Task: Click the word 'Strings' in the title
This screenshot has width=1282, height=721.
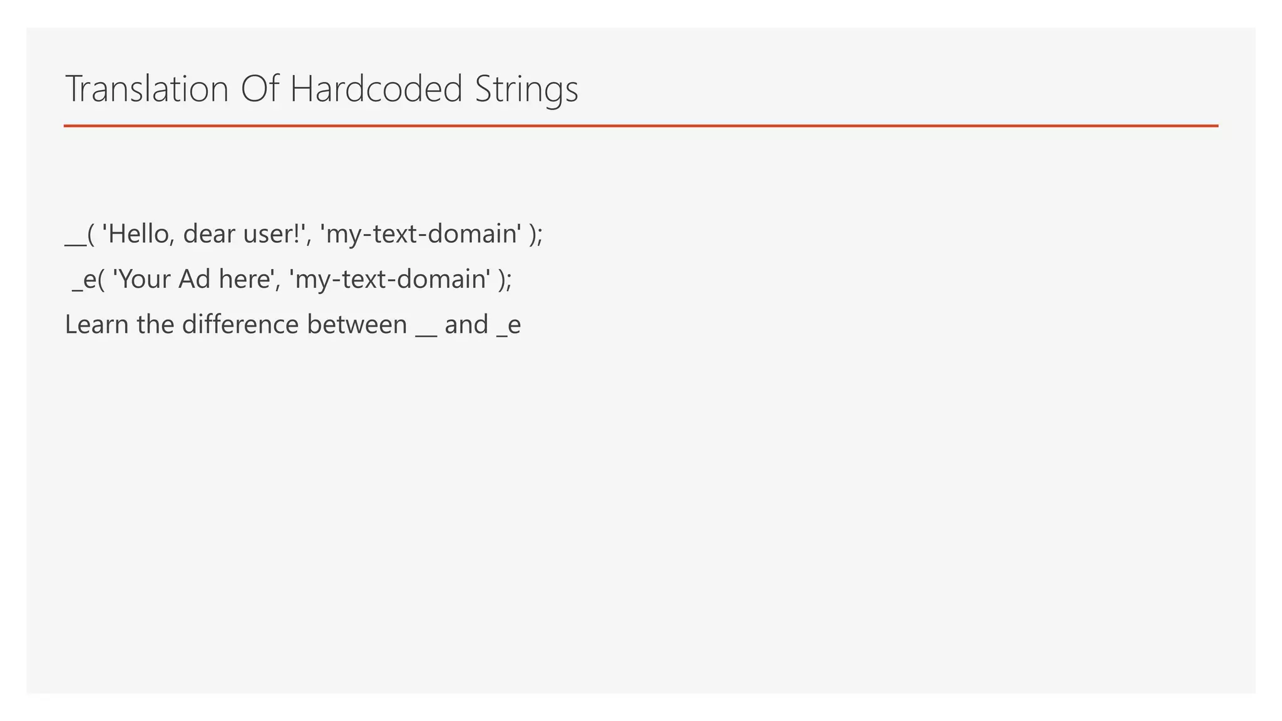Action: (x=526, y=90)
